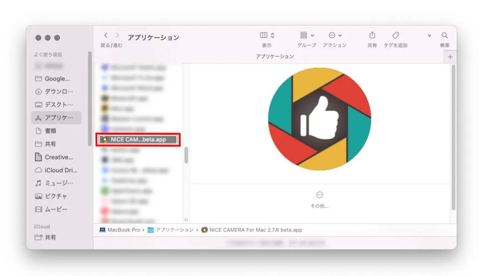Screen dimensions: 483x276
Task: Click the applications icon in sidebar
Action: click(x=38, y=118)
